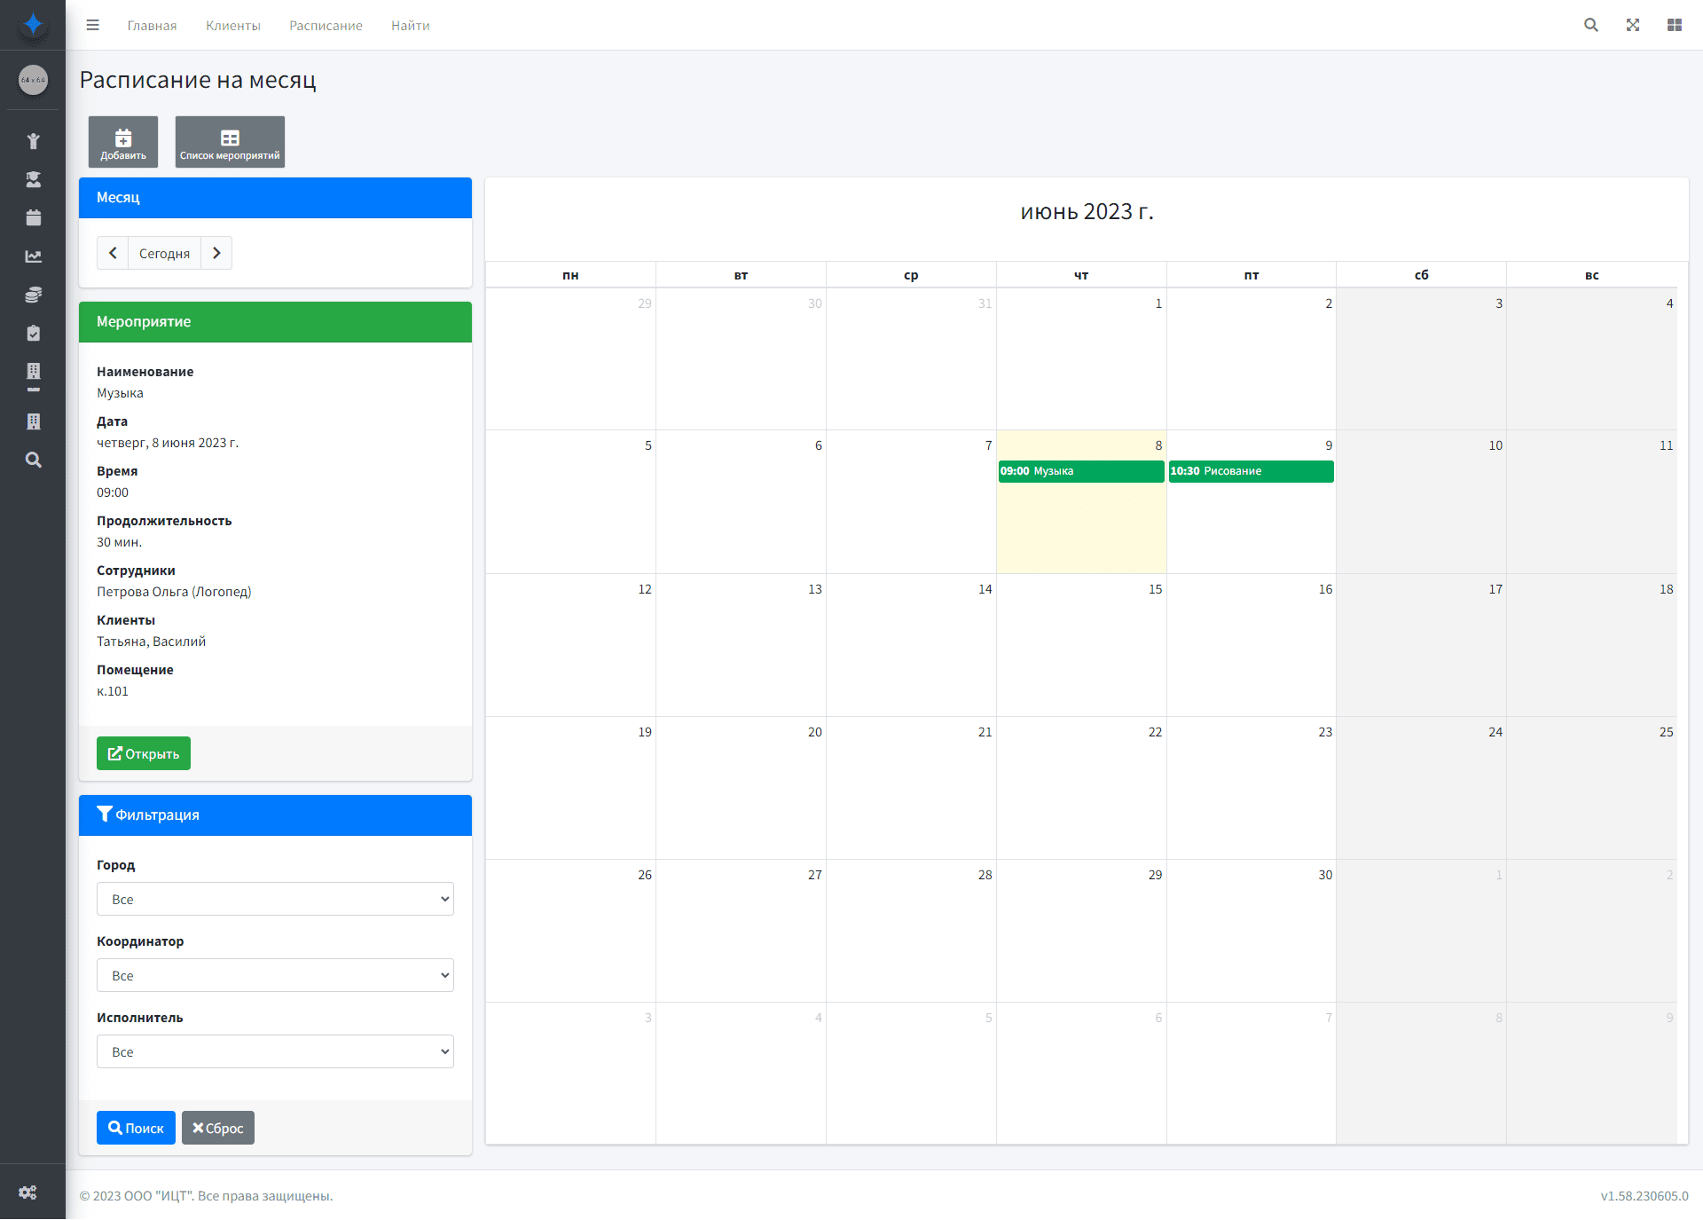Screen dimensions: 1703x1220
Task: Open the search magnifier in top bar
Action: (x=1591, y=25)
